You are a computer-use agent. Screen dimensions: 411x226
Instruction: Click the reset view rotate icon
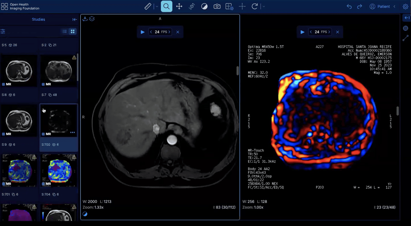[x=254, y=6]
